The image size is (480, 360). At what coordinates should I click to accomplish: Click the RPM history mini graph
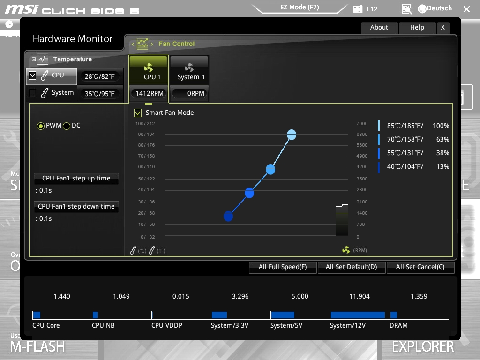(342, 220)
